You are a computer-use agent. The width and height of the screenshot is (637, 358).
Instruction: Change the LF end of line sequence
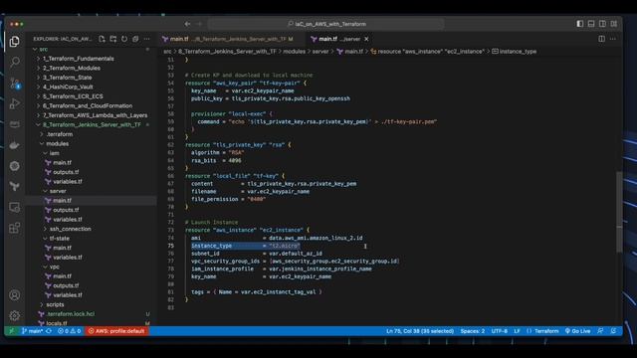[517, 331]
